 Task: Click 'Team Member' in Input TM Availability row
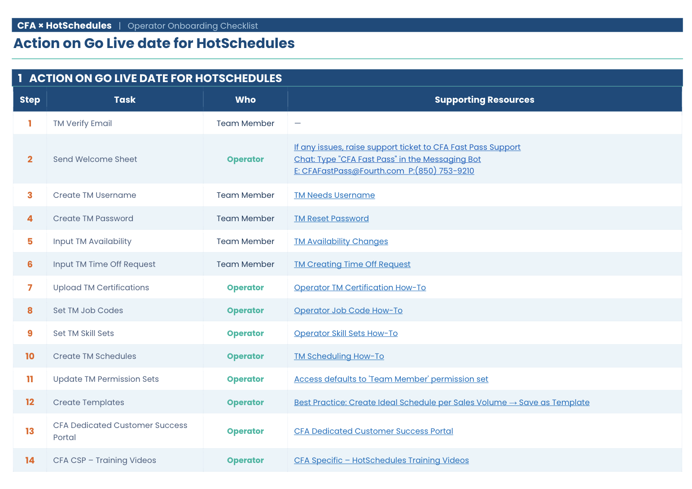click(x=245, y=241)
